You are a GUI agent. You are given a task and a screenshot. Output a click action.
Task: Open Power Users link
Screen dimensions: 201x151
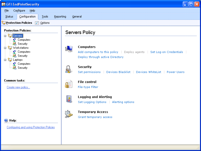click(x=176, y=72)
